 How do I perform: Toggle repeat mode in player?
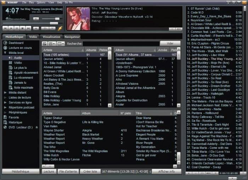[x=52, y=28]
